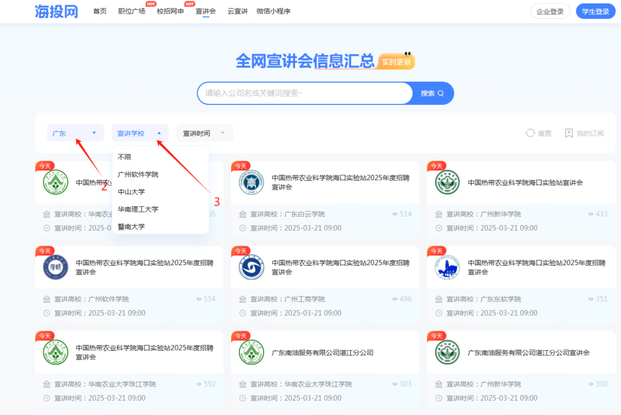This screenshot has width=621, height=415.
Task: Click the 广东白云学院 school seal logo
Action: [x=251, y=183]
